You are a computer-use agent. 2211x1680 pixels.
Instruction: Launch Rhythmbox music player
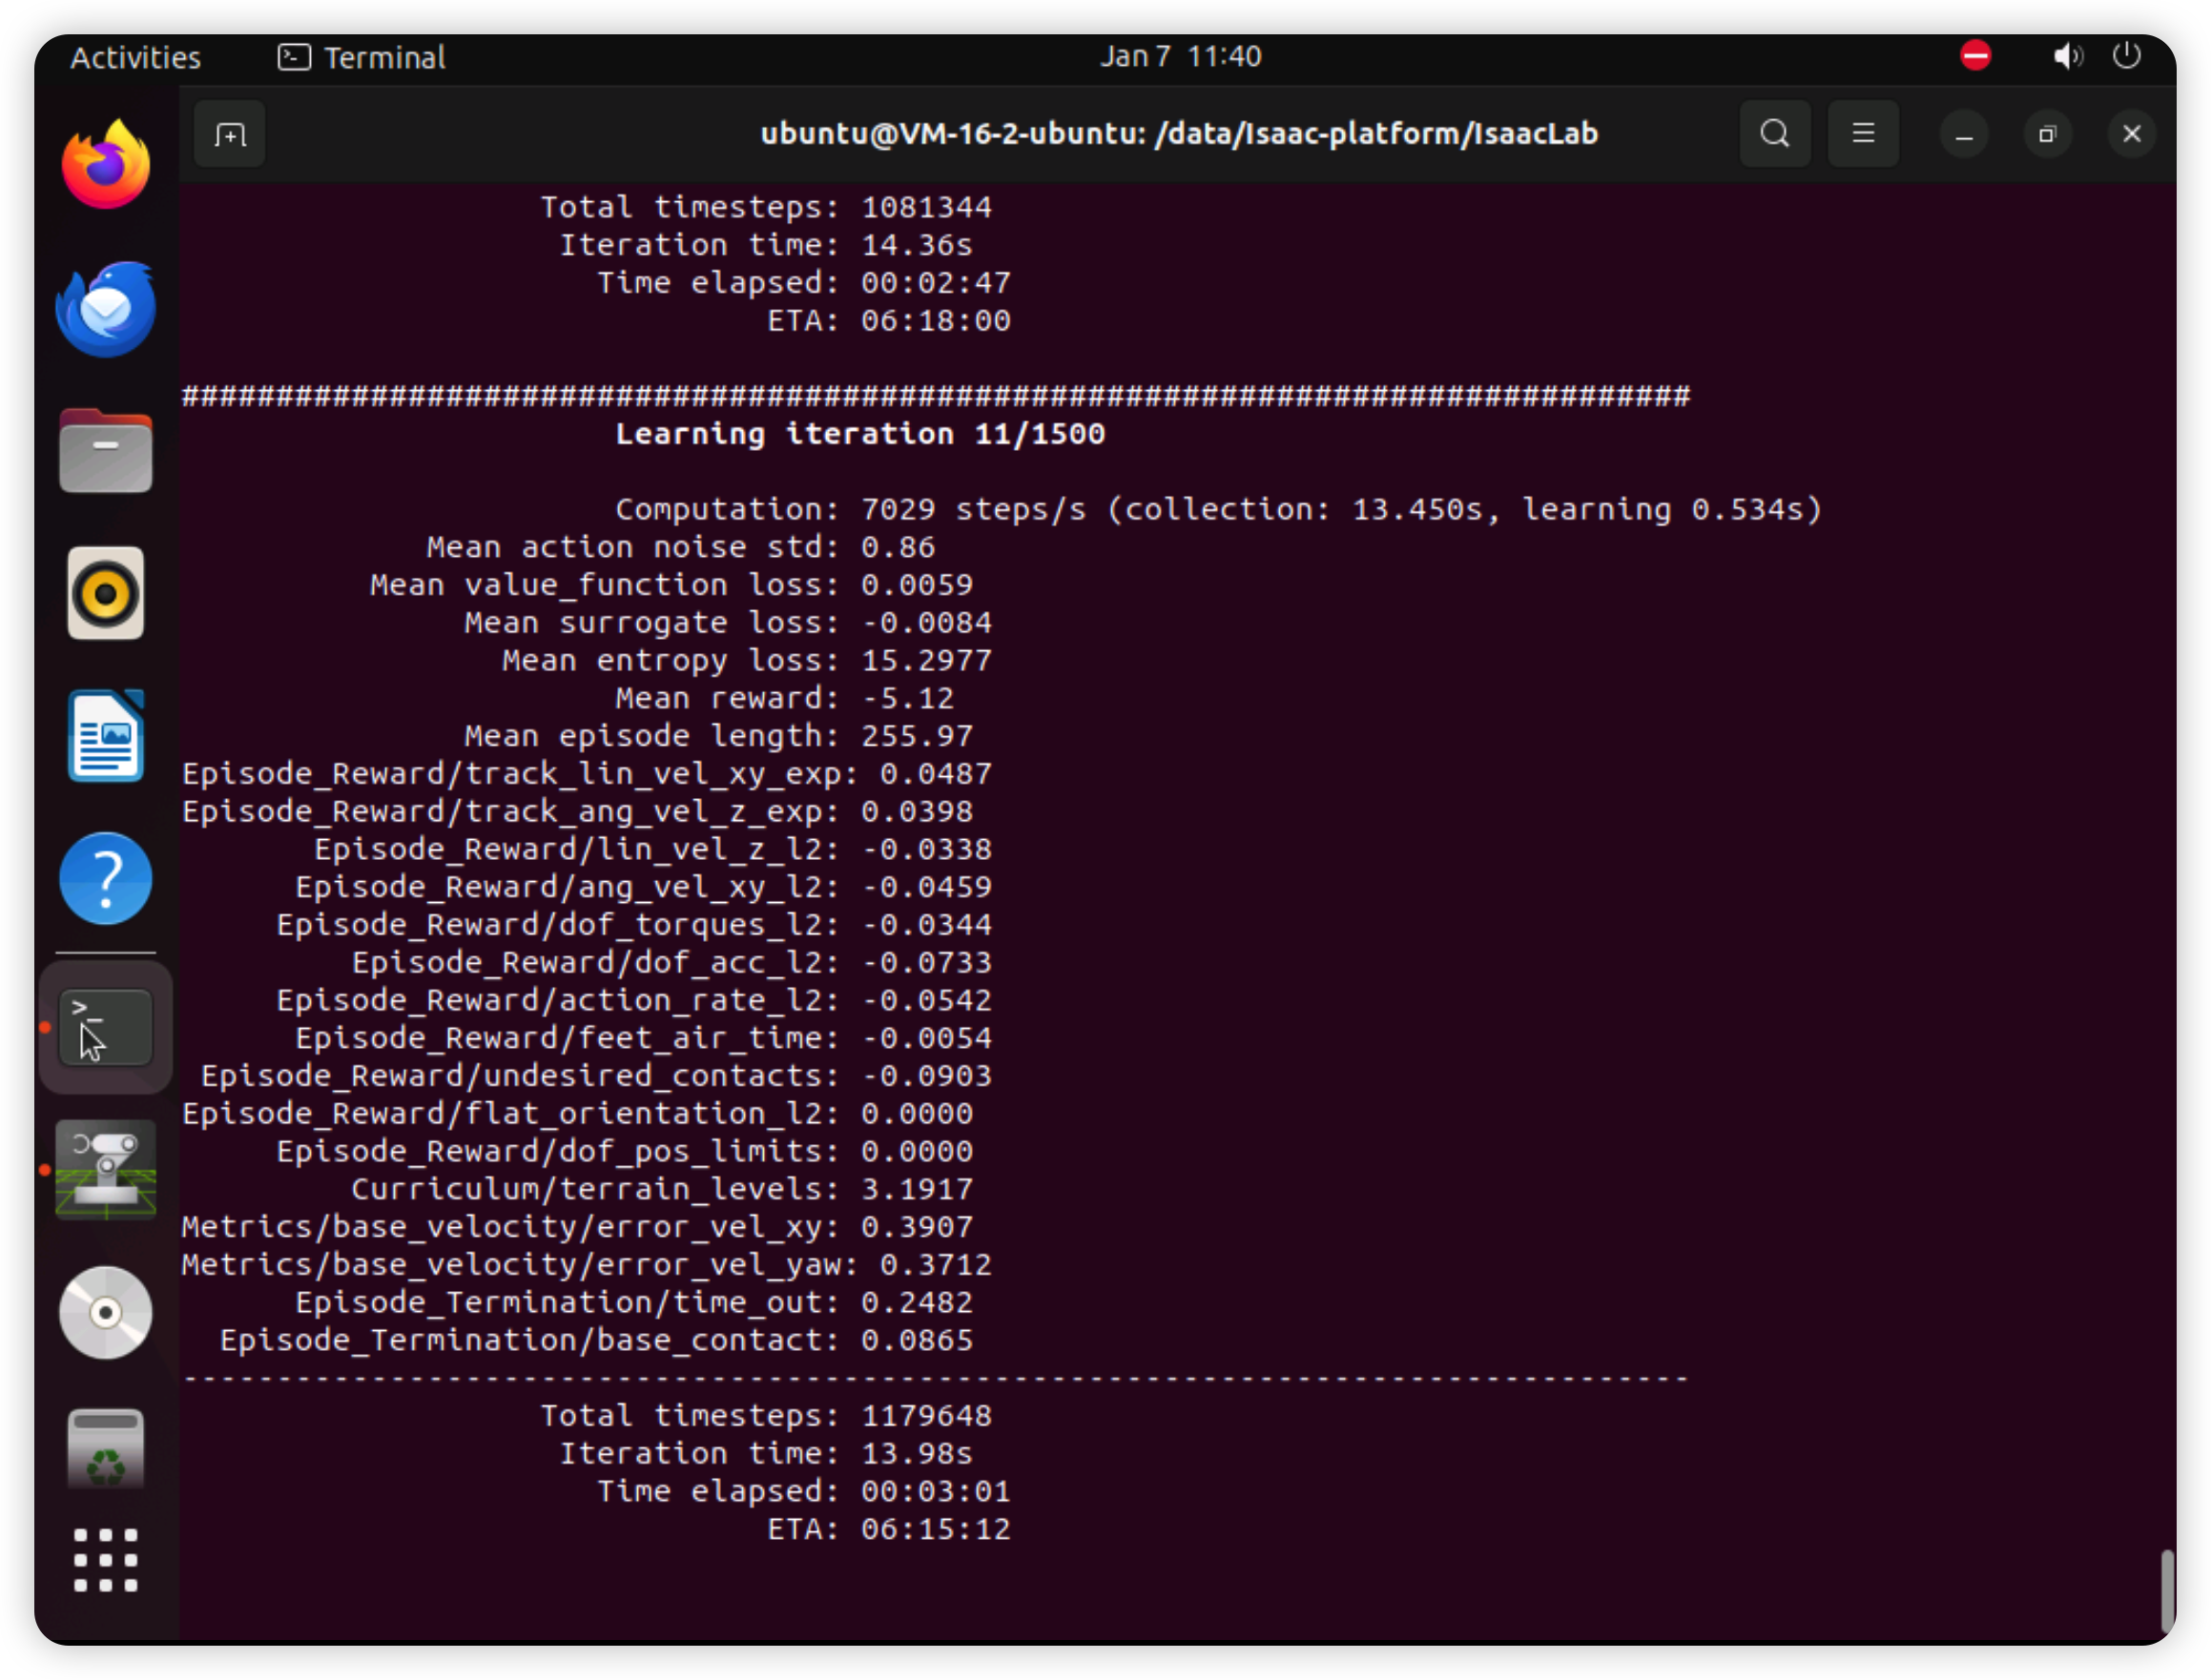click(x=106, y=594)
